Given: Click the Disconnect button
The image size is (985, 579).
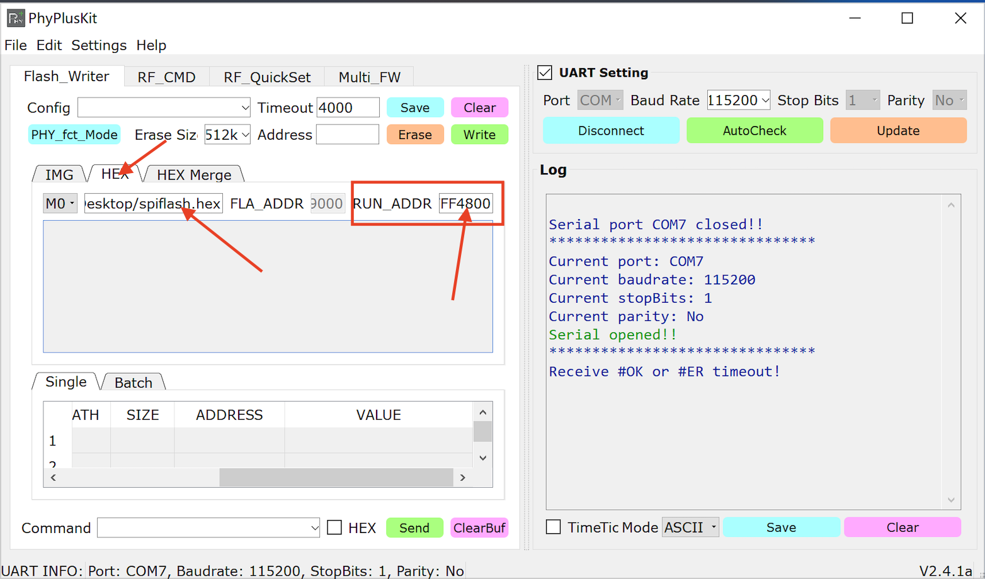Looking at the screenshot, I should point(610,130).
